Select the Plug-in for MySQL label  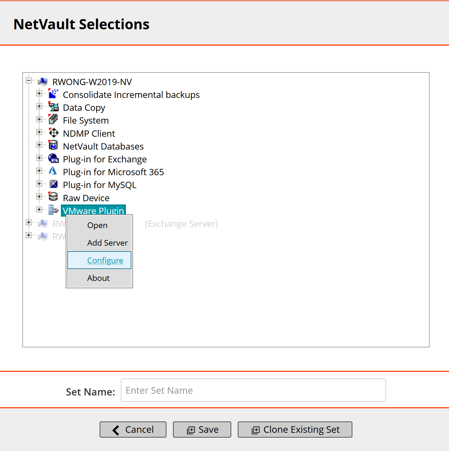coord(100,185)
